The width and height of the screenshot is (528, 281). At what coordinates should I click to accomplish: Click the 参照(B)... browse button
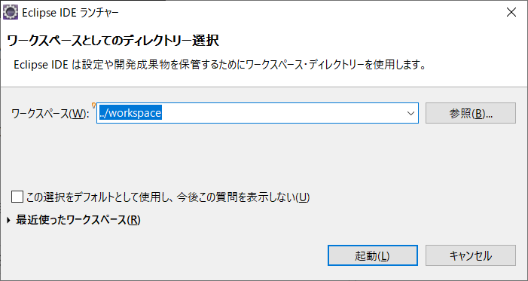pyautogui.click(x=471, y=113)
